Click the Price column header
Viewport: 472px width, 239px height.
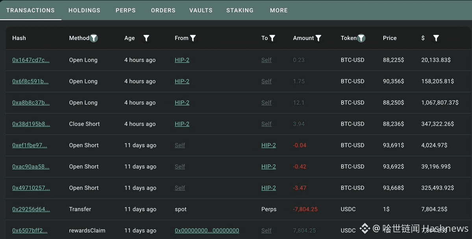tap(389, 38)
